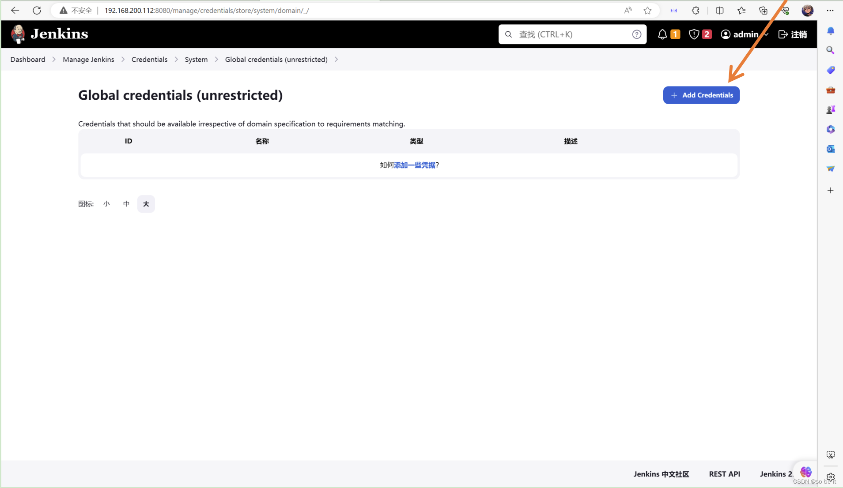Click the 描述 column header
Image resolution: width=843 pixels, height=488 pixels.
tap(571, 141)
